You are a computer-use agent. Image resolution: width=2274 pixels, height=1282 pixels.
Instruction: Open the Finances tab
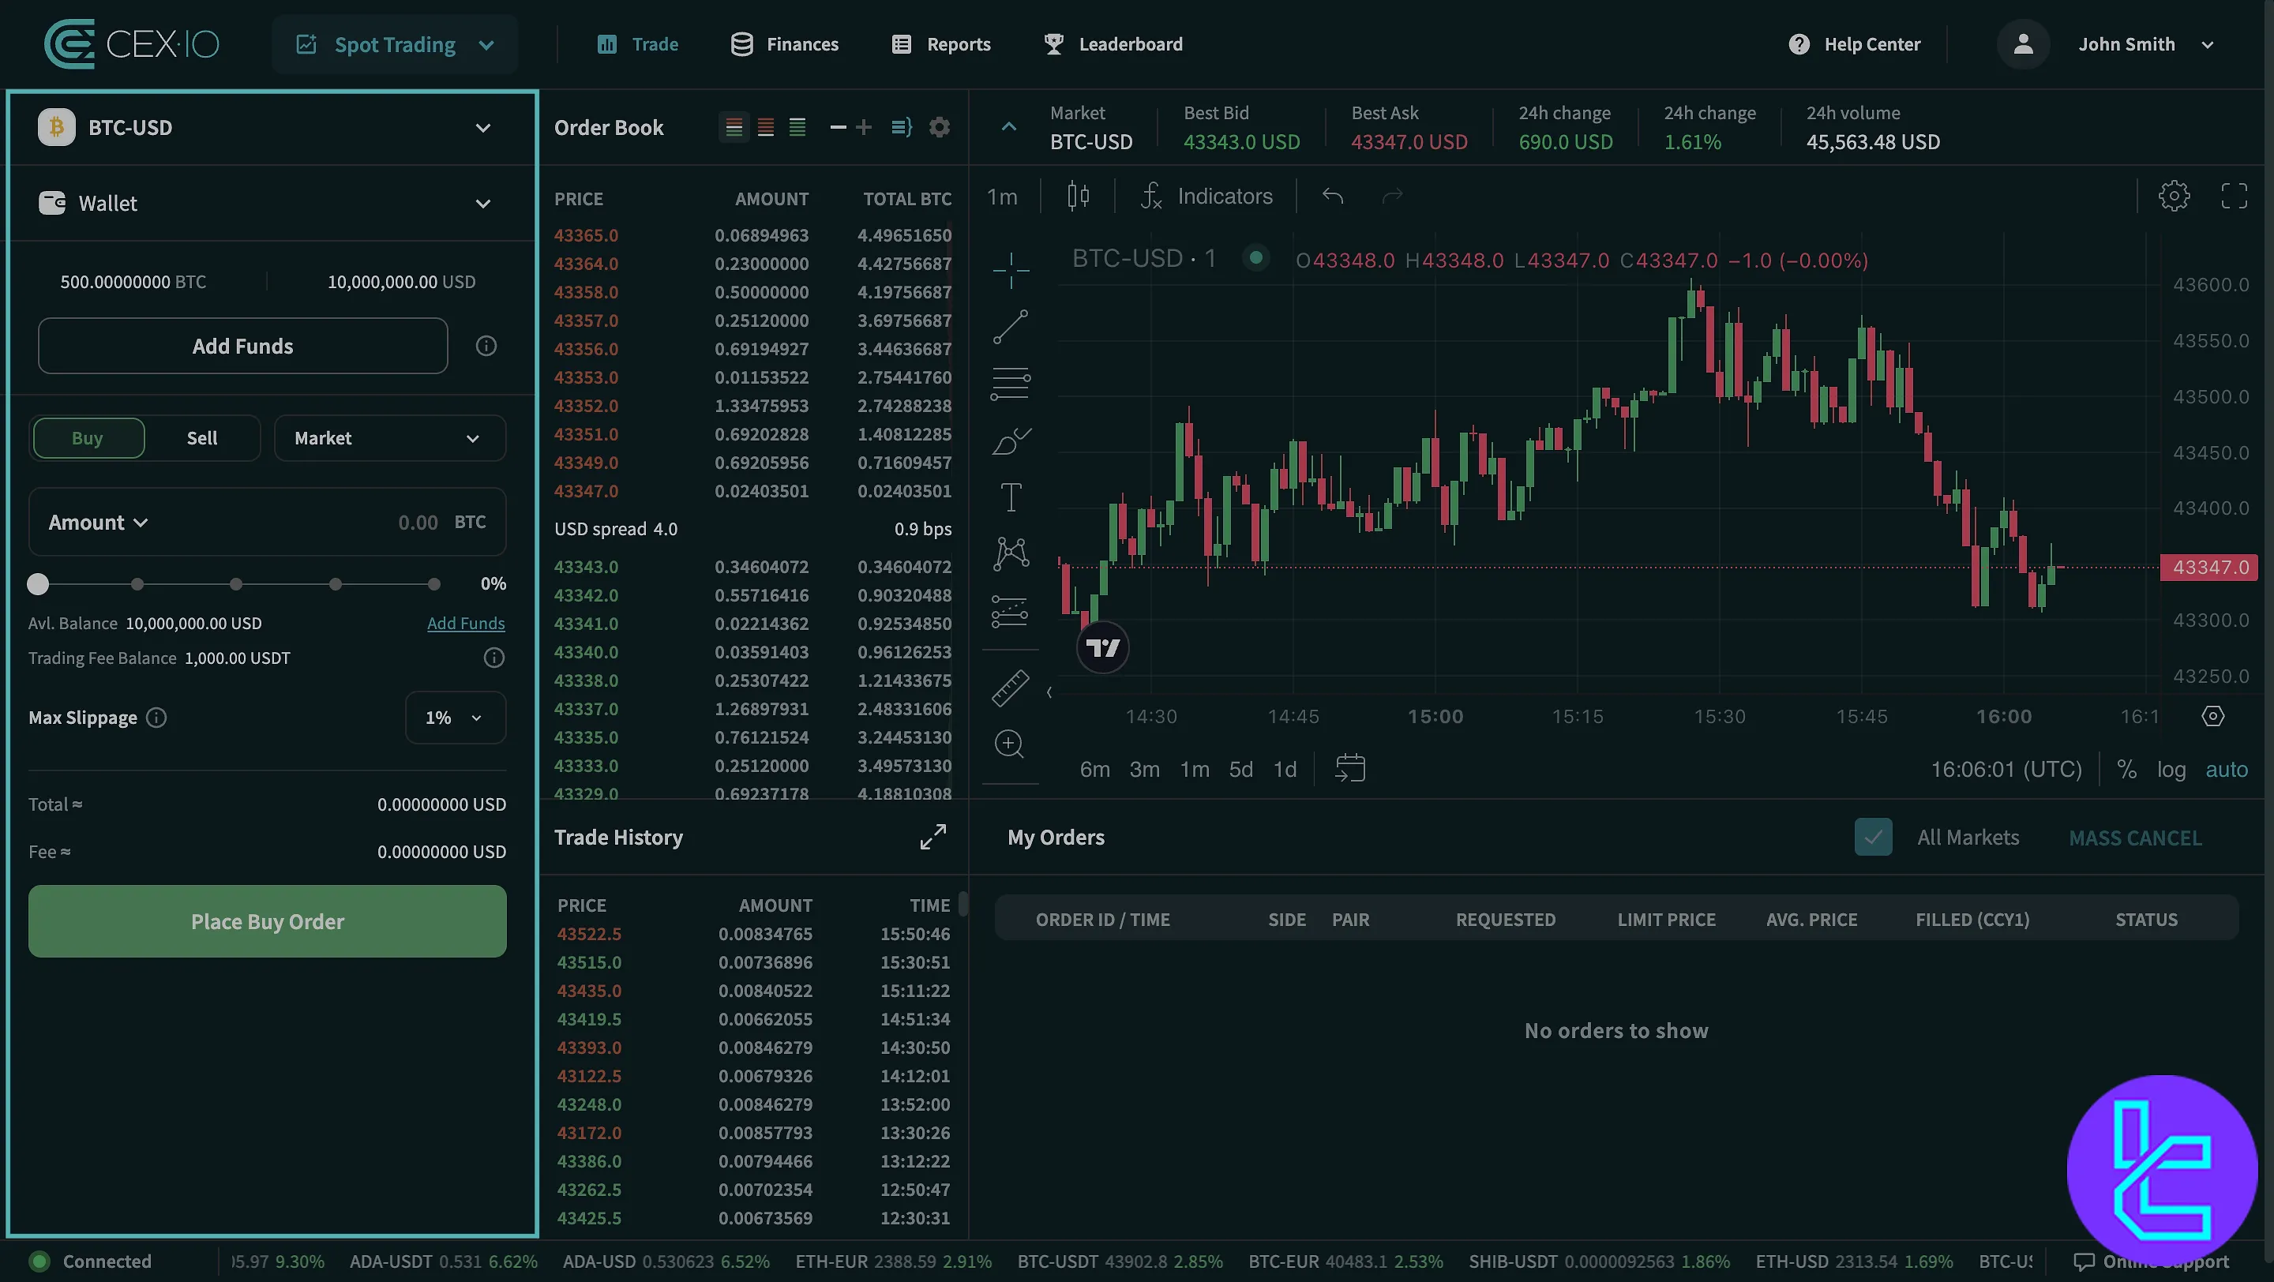pyautogui.click(x=785, y=44)
